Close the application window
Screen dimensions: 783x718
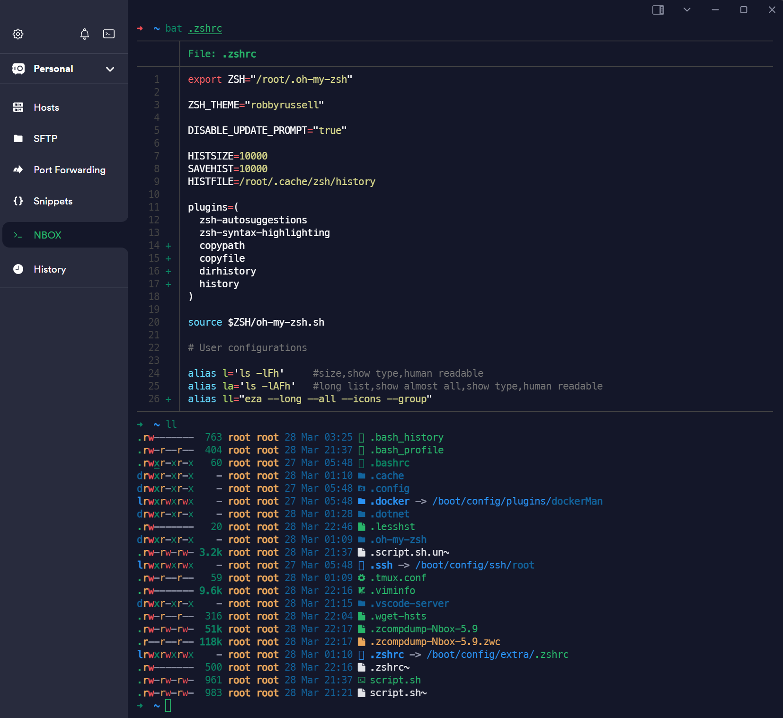tap(772, 10)
